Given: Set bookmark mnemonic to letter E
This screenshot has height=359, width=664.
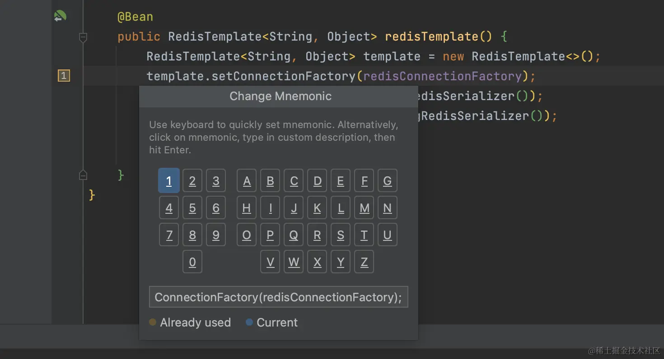Looking at the screenshot, I should click(x=341, y=180).
